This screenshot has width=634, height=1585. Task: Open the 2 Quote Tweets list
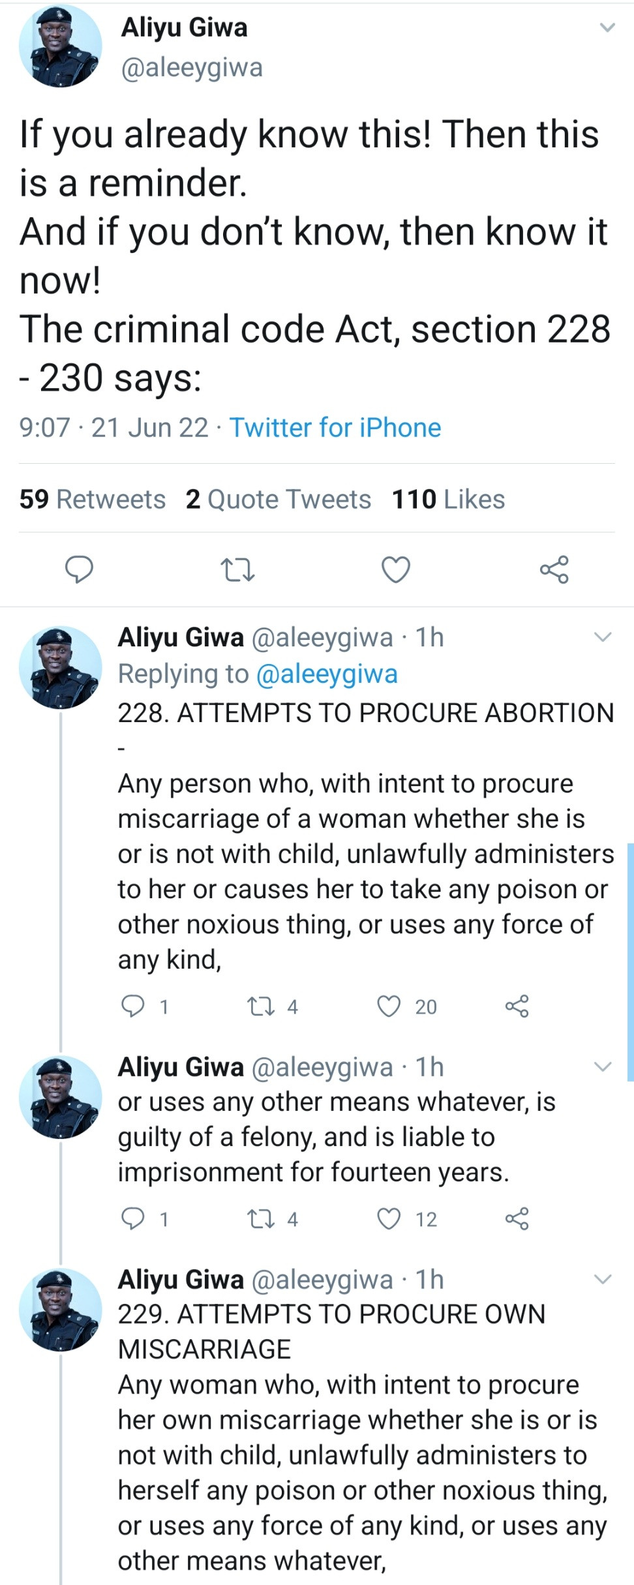pos(279,499)
